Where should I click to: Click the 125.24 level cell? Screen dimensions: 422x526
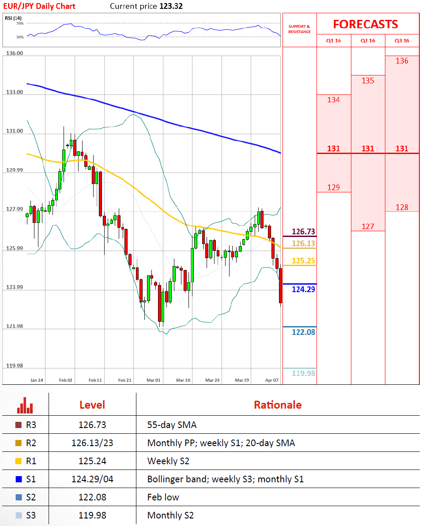coord(92,461)
